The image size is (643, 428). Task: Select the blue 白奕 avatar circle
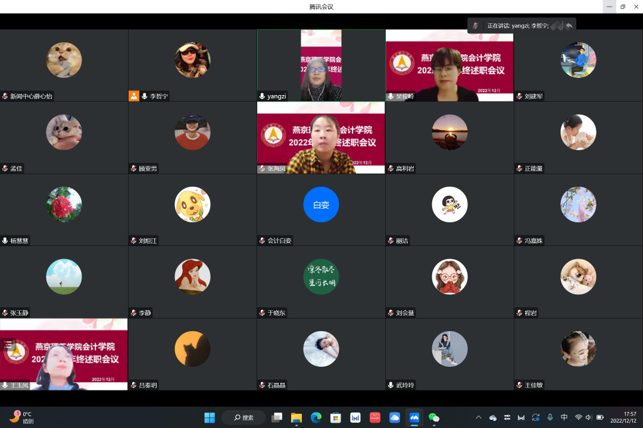321,204
